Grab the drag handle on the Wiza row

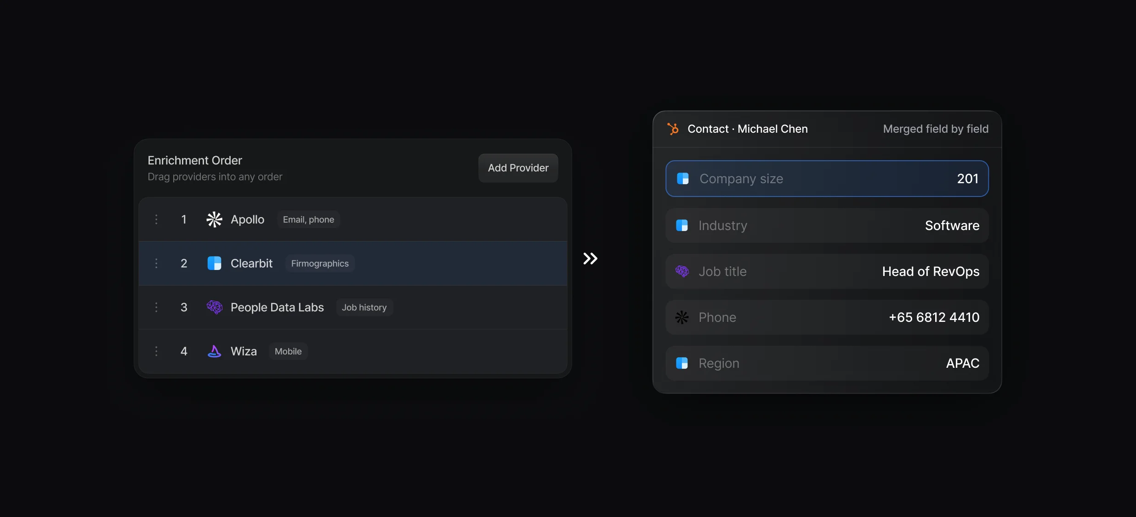click(156, 351)
